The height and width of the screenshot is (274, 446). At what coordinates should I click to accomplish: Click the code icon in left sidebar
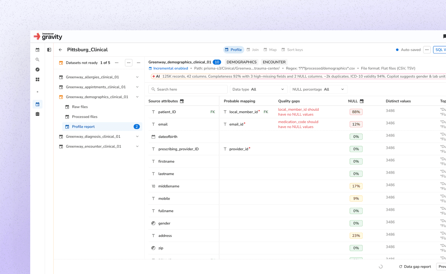[x=37, y=114]
